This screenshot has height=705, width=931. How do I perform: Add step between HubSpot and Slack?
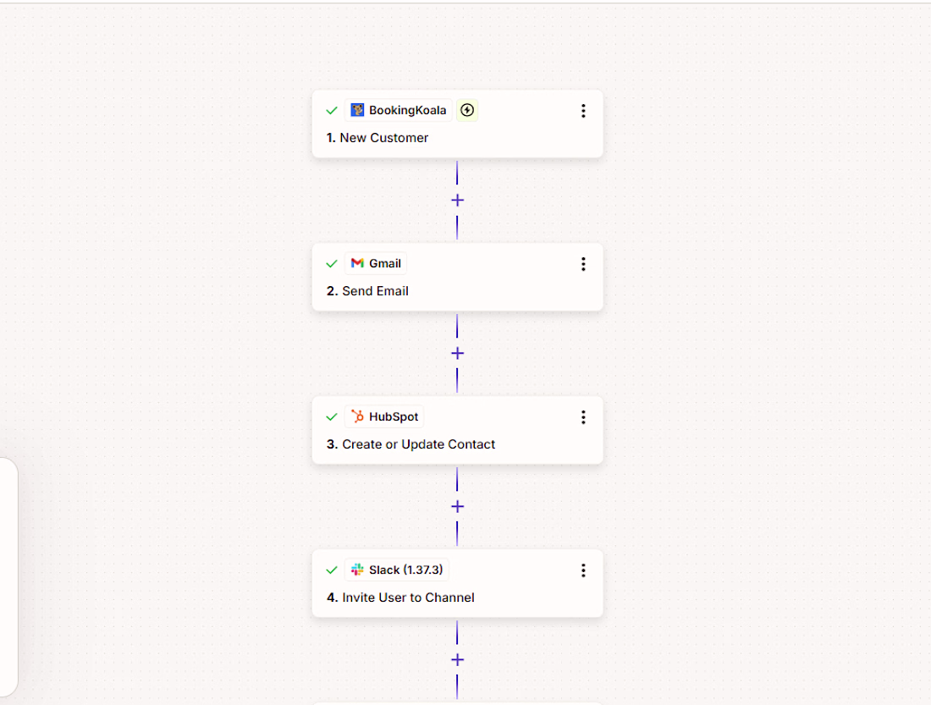click(x=457, y=507)
